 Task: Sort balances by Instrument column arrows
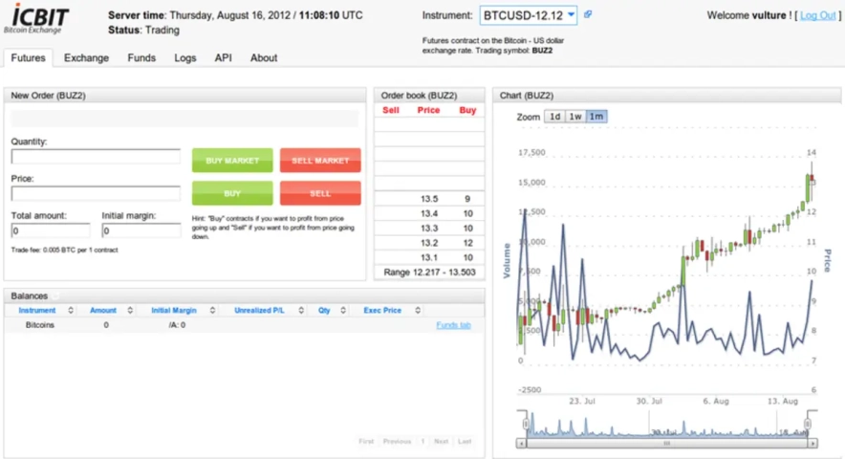tap(70, 311)
